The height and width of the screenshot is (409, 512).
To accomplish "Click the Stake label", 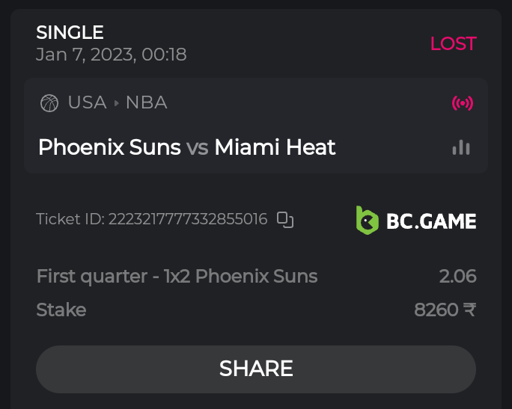I will pyautogui.click(x=61, y=310).
